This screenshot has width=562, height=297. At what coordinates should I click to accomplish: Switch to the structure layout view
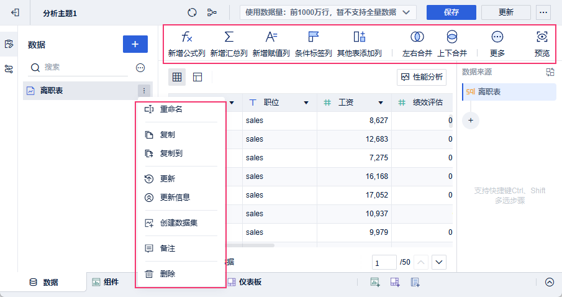[x=197, y=77]
